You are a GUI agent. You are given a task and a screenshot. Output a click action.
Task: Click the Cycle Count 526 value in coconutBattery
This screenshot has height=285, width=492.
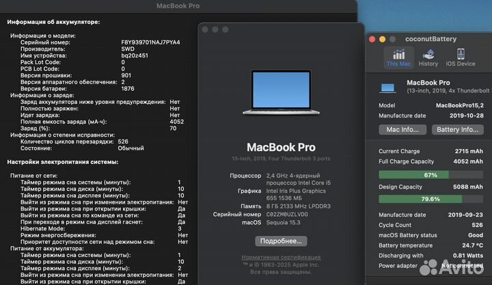click(477, 225)
